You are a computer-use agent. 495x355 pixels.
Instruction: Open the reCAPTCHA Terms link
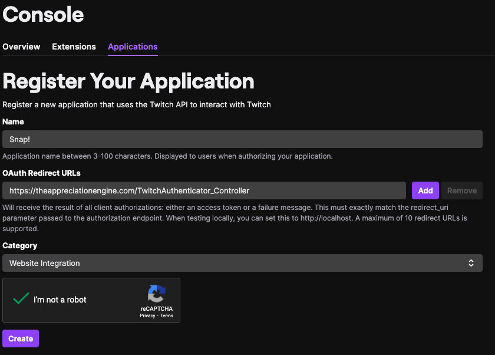pyautogui.click(x=167, y=315)
